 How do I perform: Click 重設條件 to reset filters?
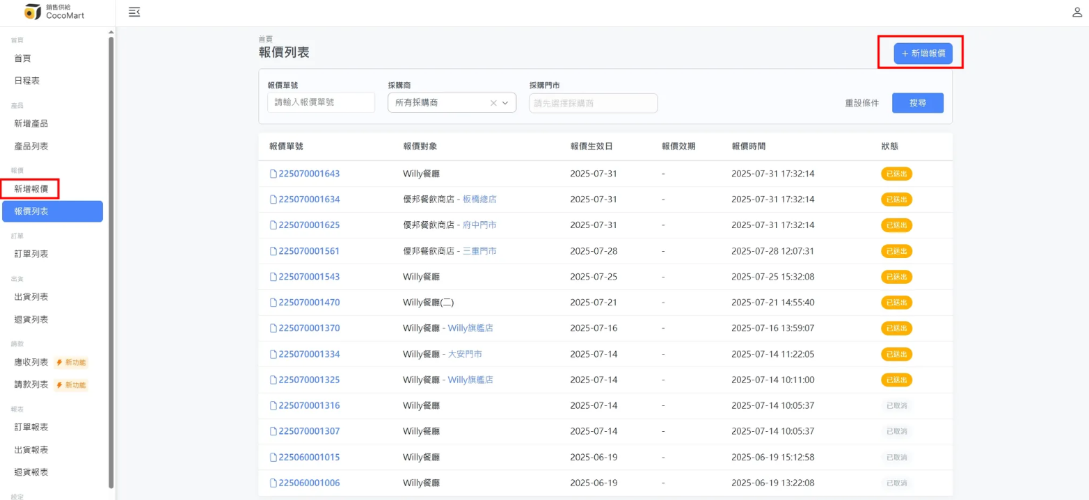862,103
